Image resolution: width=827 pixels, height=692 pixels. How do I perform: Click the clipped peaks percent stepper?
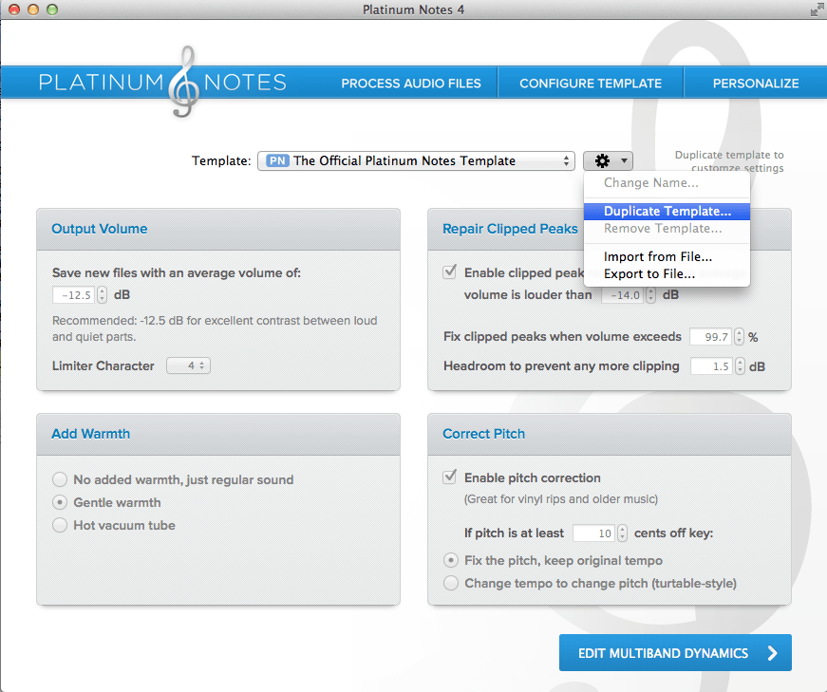(740, 337)
